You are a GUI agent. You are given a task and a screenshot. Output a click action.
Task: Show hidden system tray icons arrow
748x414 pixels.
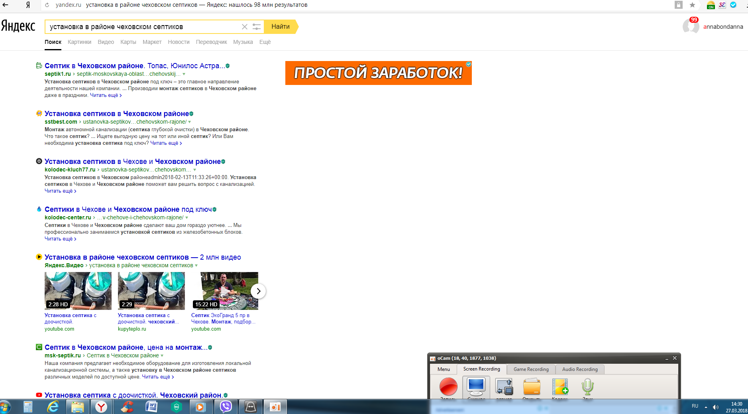[706, 407]
